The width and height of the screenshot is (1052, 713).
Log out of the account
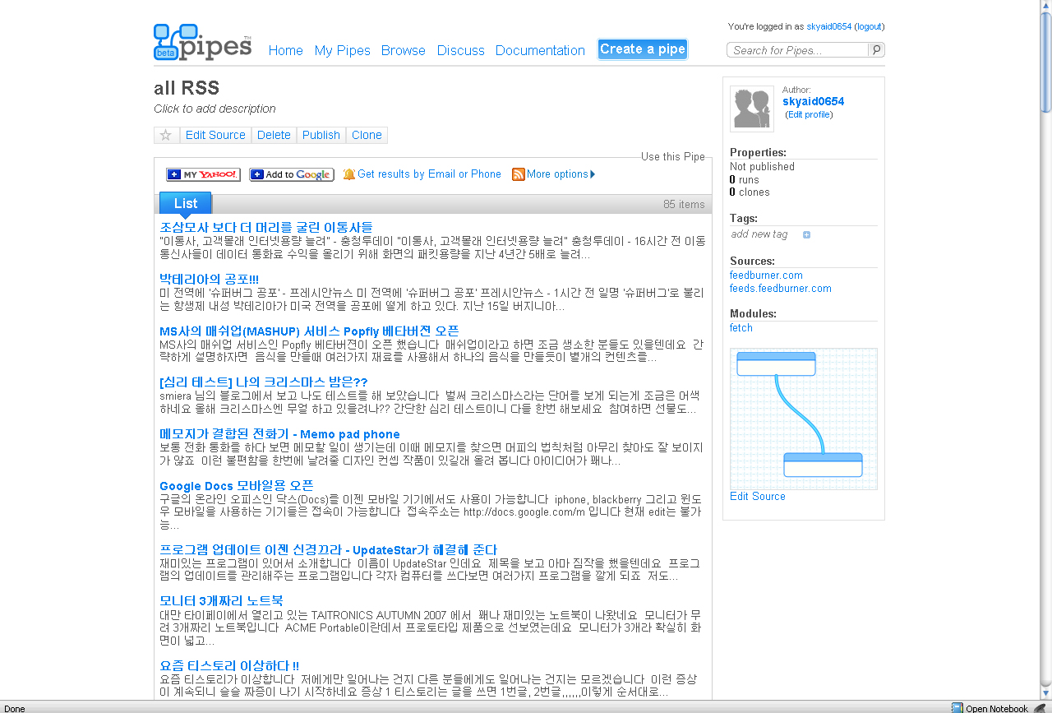pyautogui.click(x=870, y=26)
